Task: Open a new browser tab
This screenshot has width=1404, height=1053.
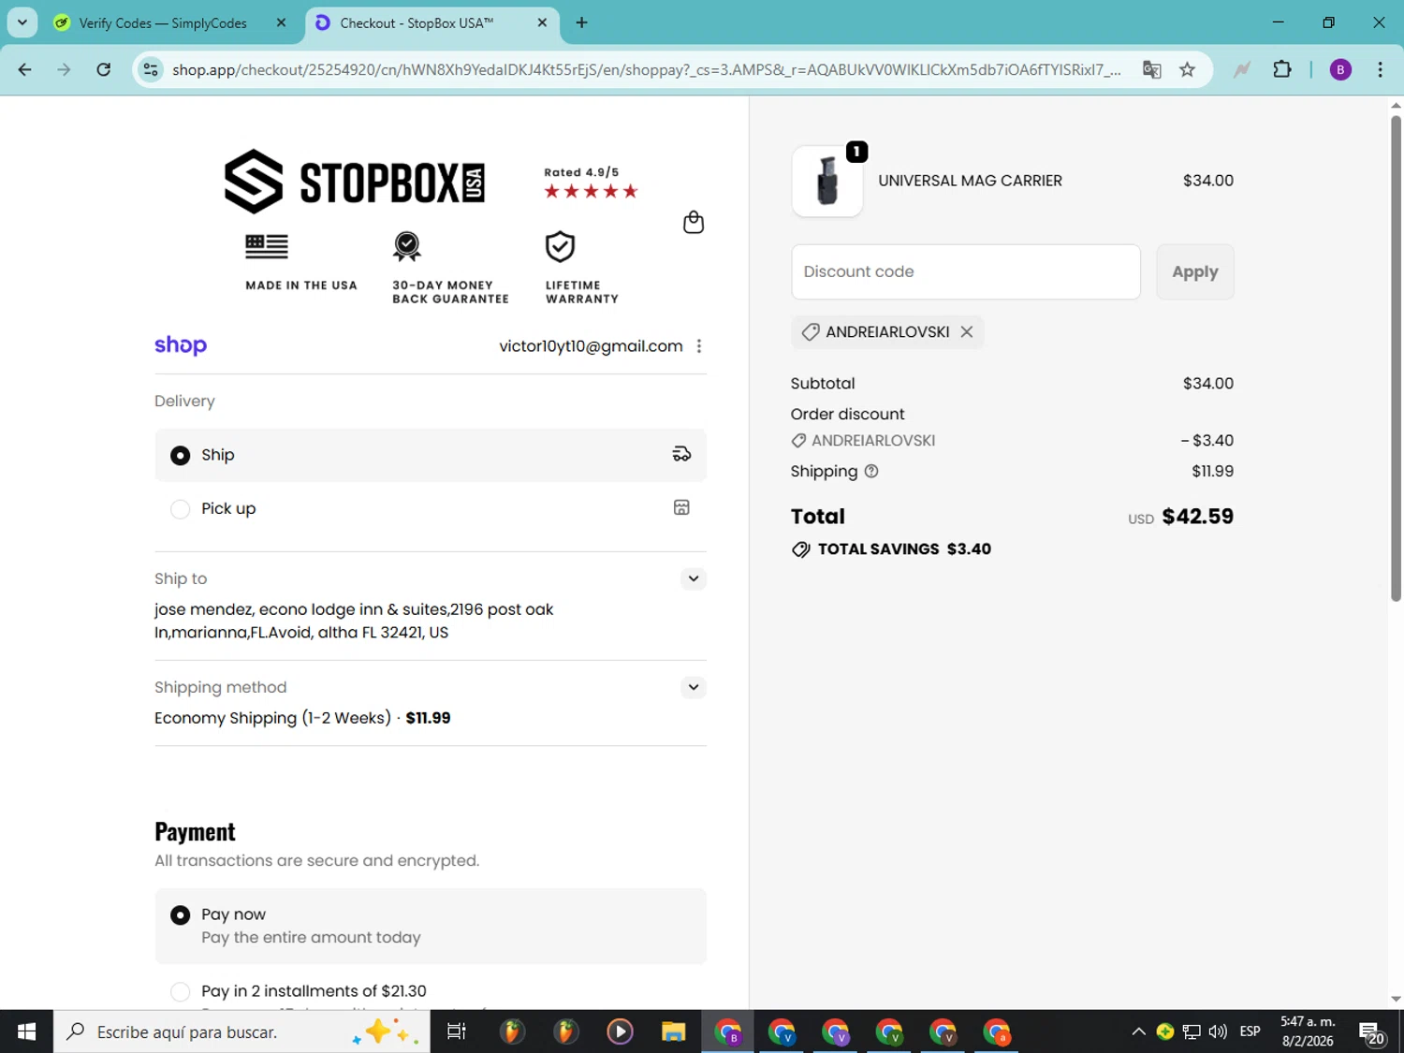Action: tap(582, 22)
